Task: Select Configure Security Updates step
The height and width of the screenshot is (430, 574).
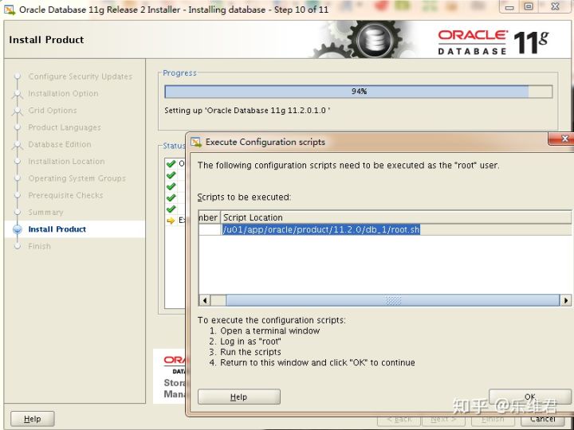Action: click(81, 76)
